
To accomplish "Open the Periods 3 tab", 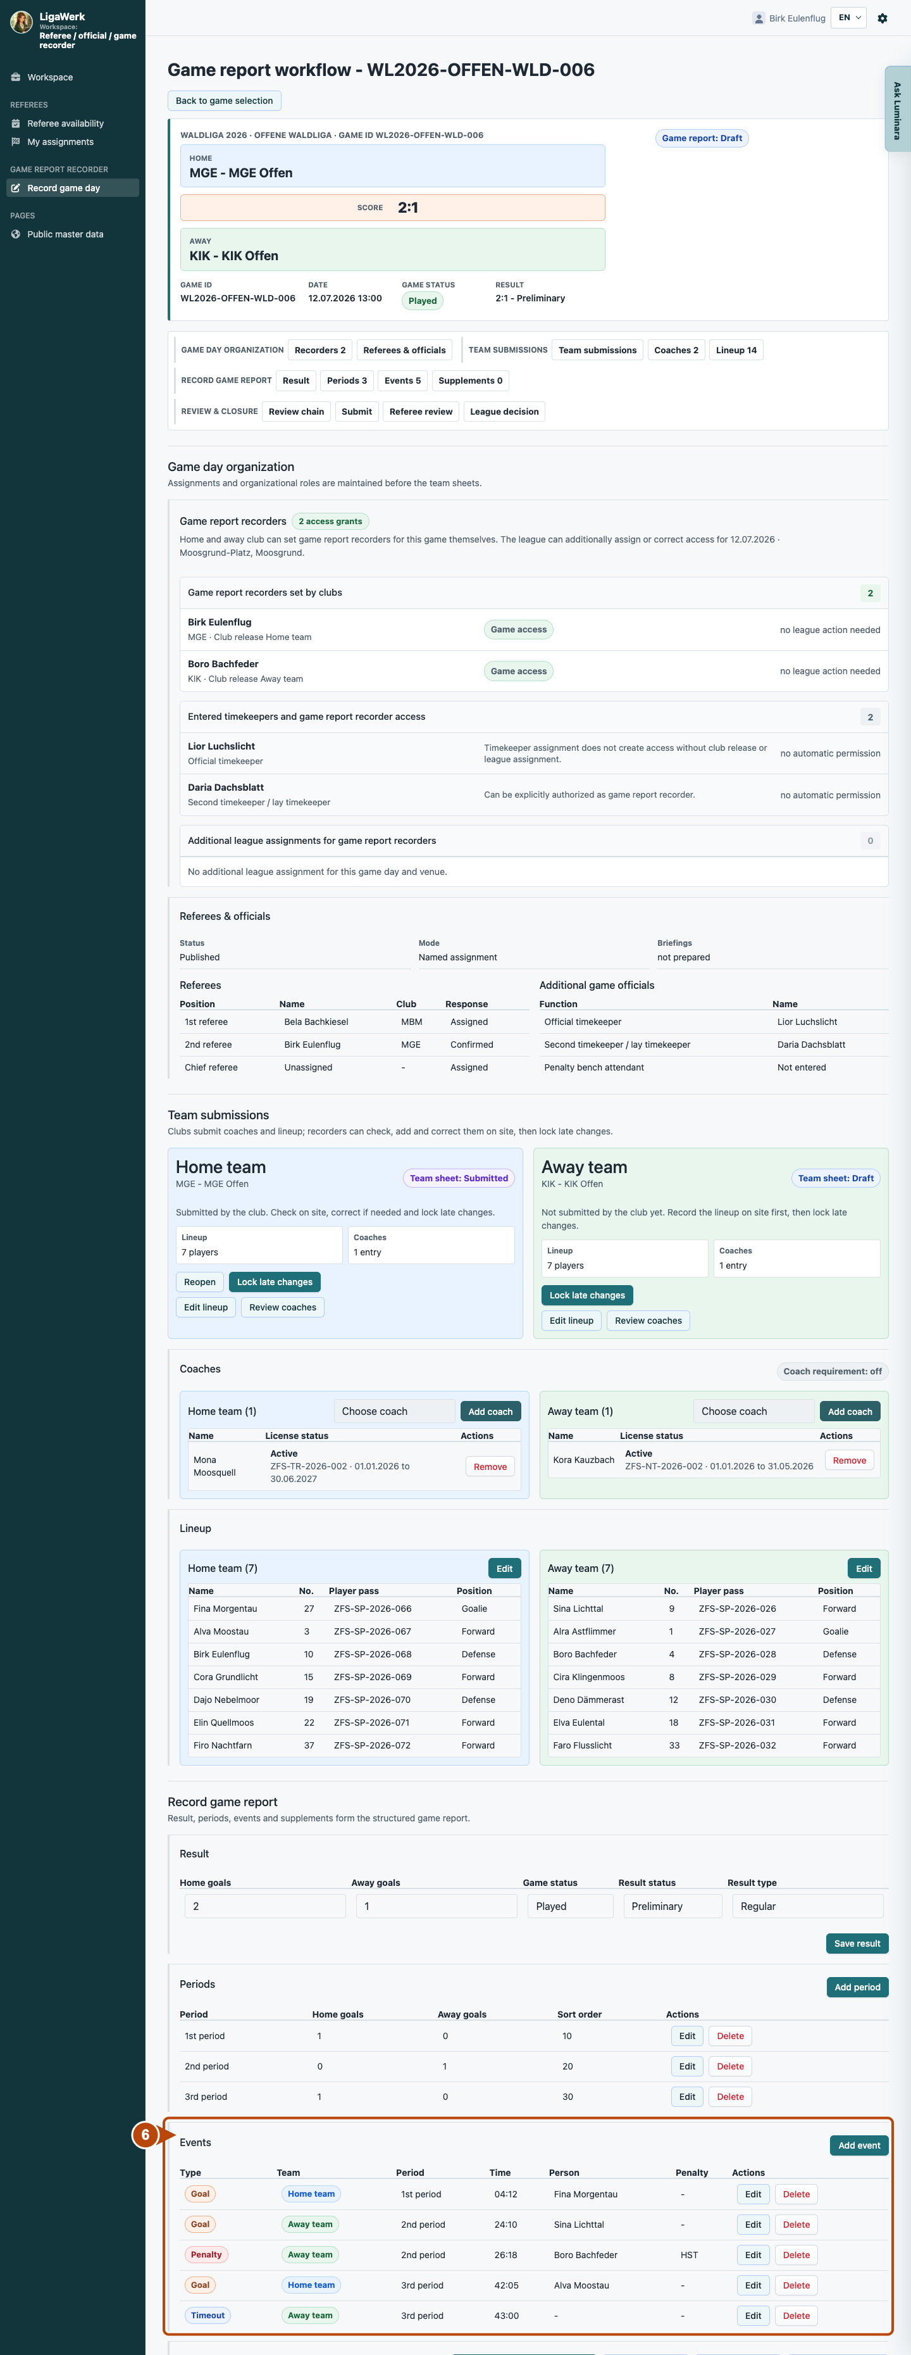I will click(x=346, y=380).
